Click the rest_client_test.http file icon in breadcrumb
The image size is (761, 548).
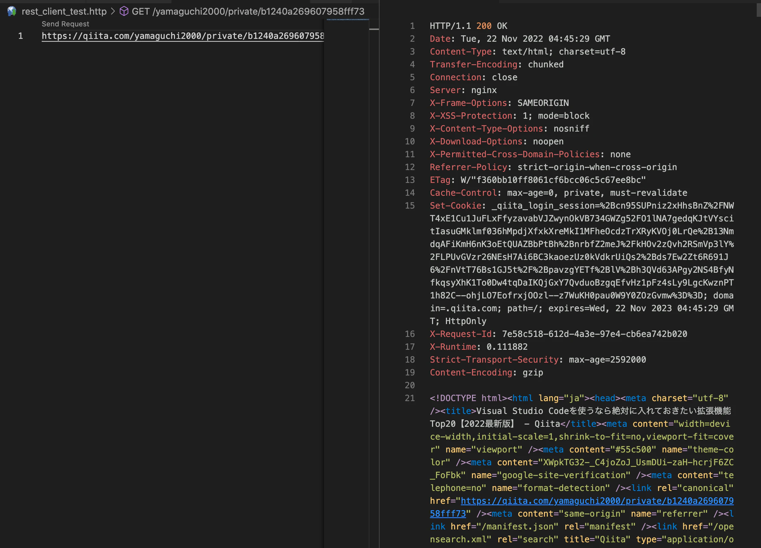tap(12, 11)
